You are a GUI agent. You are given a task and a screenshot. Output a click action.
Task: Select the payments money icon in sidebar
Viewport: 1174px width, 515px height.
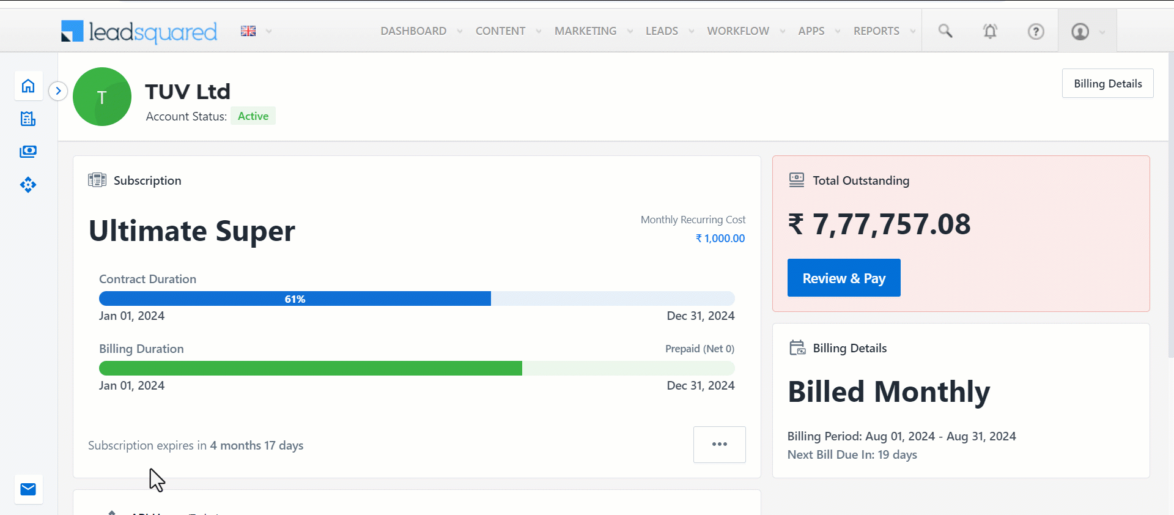tap(28, 152)
